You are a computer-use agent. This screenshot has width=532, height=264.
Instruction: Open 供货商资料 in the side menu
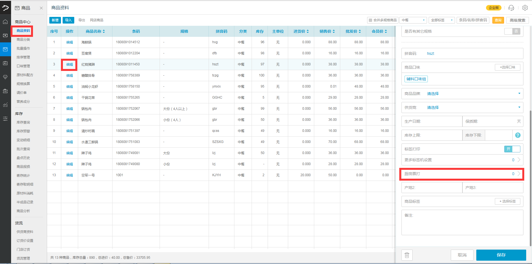tap(25, 232)
